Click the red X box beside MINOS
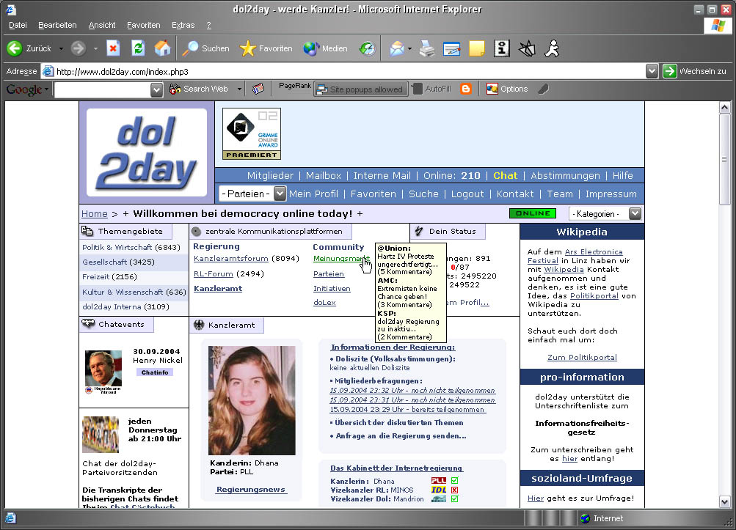The width and height of the screenshot is (736, 530). pyautogui.click(x=454, y=490)
